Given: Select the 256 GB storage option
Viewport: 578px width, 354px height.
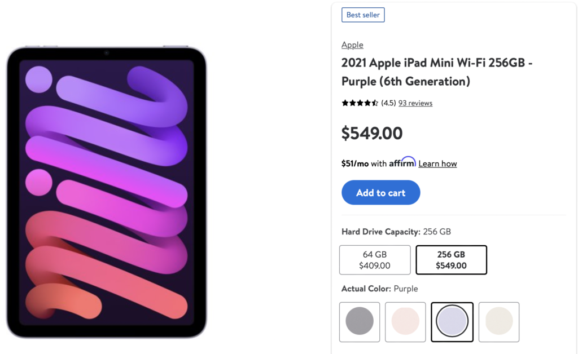Looking at the screenshot, I should tap(451, 260).
